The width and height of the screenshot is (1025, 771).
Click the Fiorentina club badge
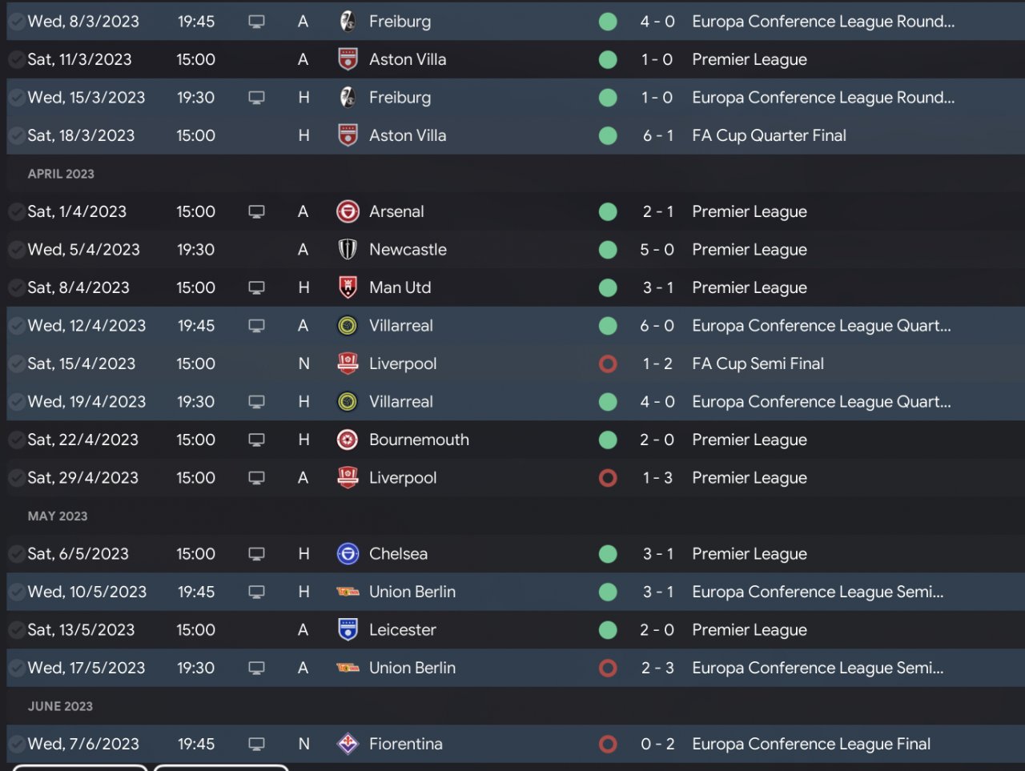pos(348,744)
